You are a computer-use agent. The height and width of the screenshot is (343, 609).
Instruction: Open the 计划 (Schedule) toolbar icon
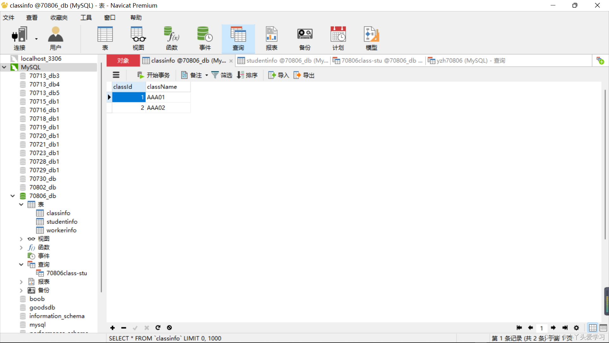[x=338, y=38]
